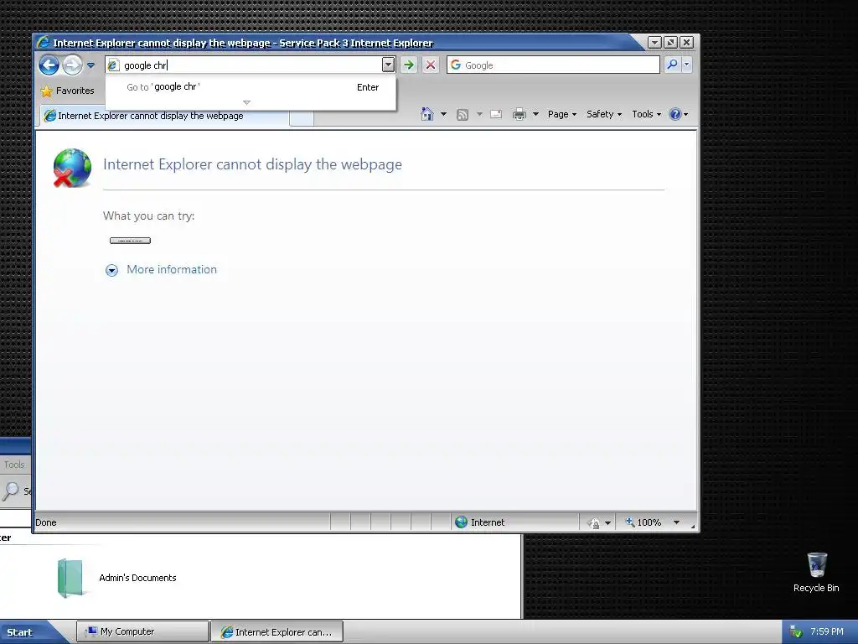Click the system tray network icon
Screen dimensions: 858x644
point(796,632)
